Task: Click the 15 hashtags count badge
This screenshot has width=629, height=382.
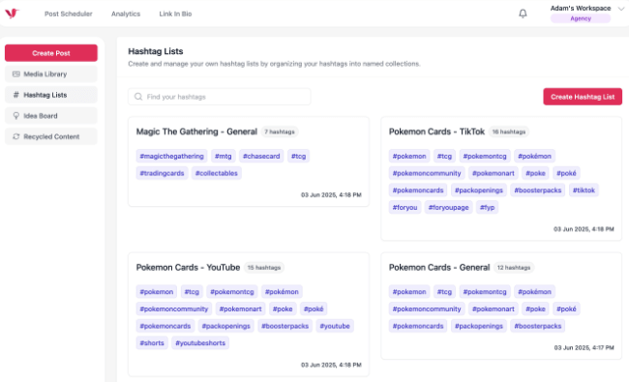Action: (x=264, y=267)
